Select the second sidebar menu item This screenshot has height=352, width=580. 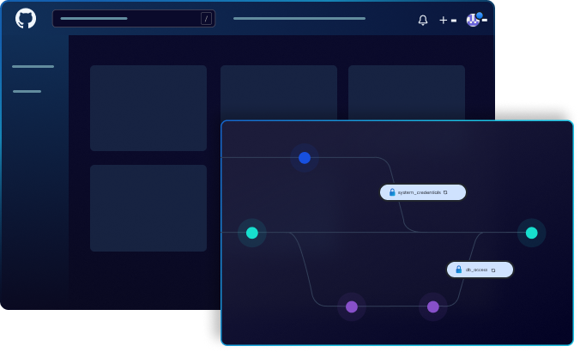pyautogui.click(x=27, y=91)
